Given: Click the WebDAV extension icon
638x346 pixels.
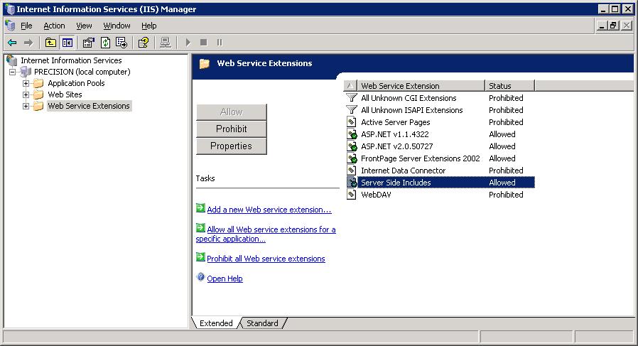Looking at the screenshot, I should [x=352, y=195].
